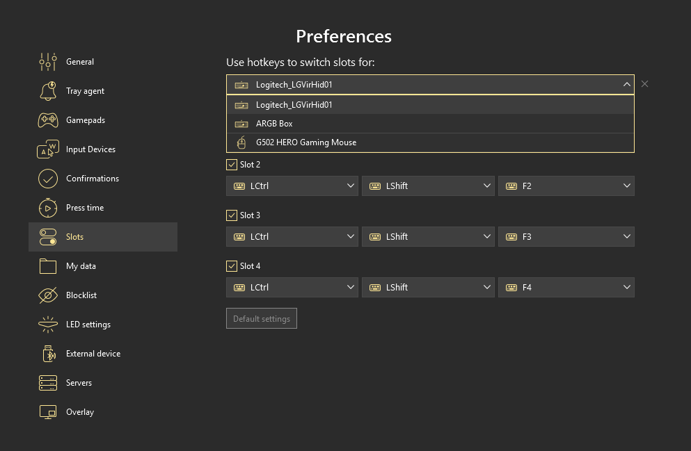Go to LED settings section
Viewport: 691px width, 451px height.
(88, 325)
